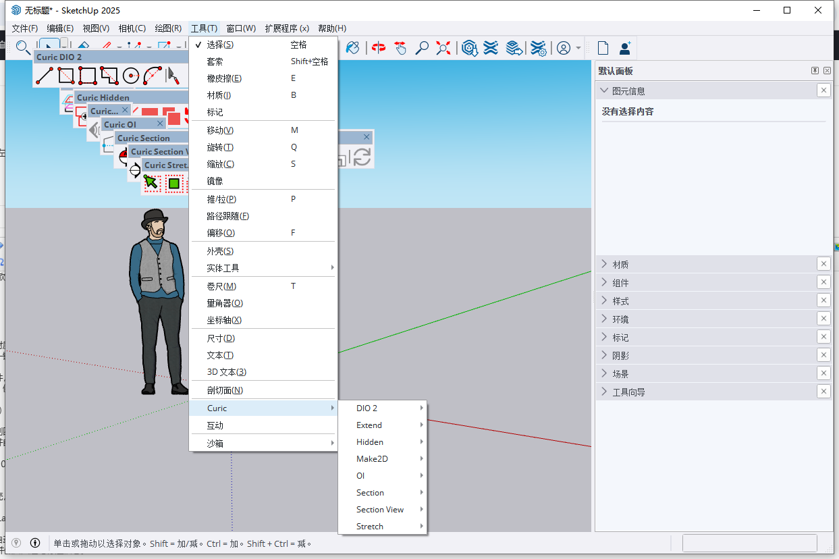The width and height of the screenshot is (839, 559).
Task: Close the 图元信息 panel
Action: coord(823,90)
